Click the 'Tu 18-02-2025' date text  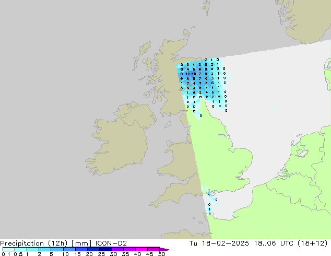(x=219, y=243)
